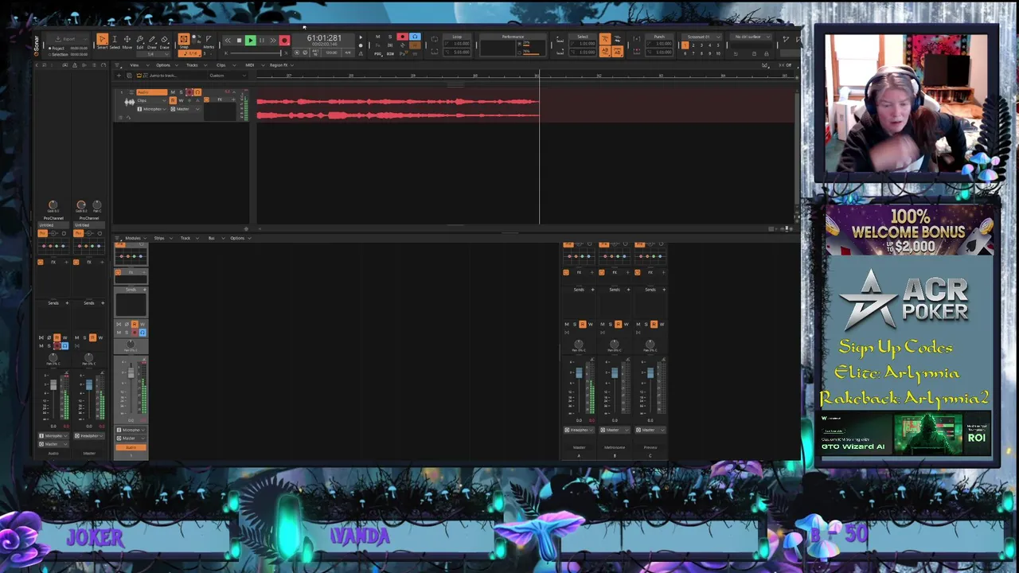Click the orange Audio strip name label
Screen dimensions: 1019x573
[131, 447]
